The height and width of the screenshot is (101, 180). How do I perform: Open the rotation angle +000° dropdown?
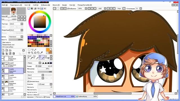(x=102, y=8)
